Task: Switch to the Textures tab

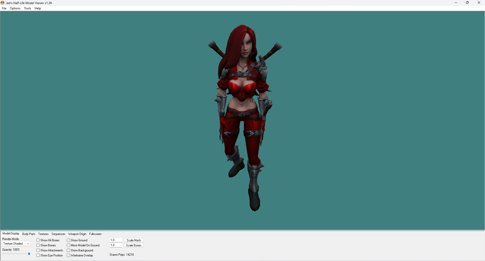Action: click(43, 234)
